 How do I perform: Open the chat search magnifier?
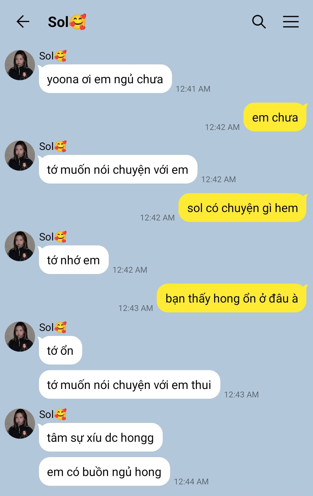click(x=259, y=22)
